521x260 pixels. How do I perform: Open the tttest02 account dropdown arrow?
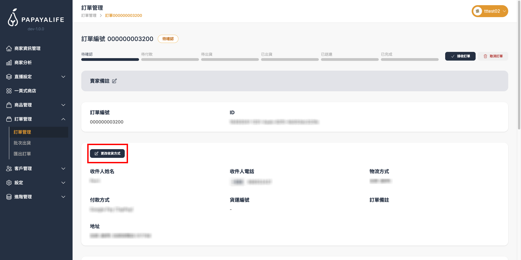(x=504, y=11)
